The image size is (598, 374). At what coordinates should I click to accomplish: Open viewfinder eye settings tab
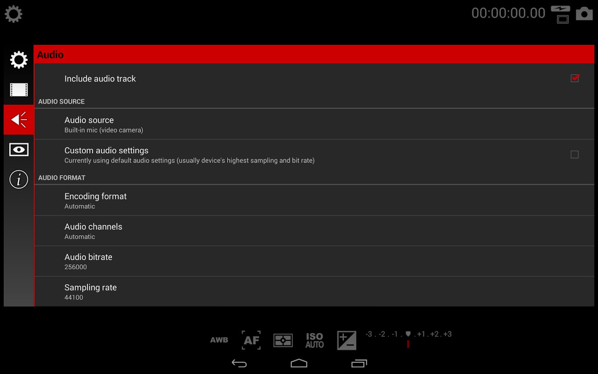click(x=19, y=150)
